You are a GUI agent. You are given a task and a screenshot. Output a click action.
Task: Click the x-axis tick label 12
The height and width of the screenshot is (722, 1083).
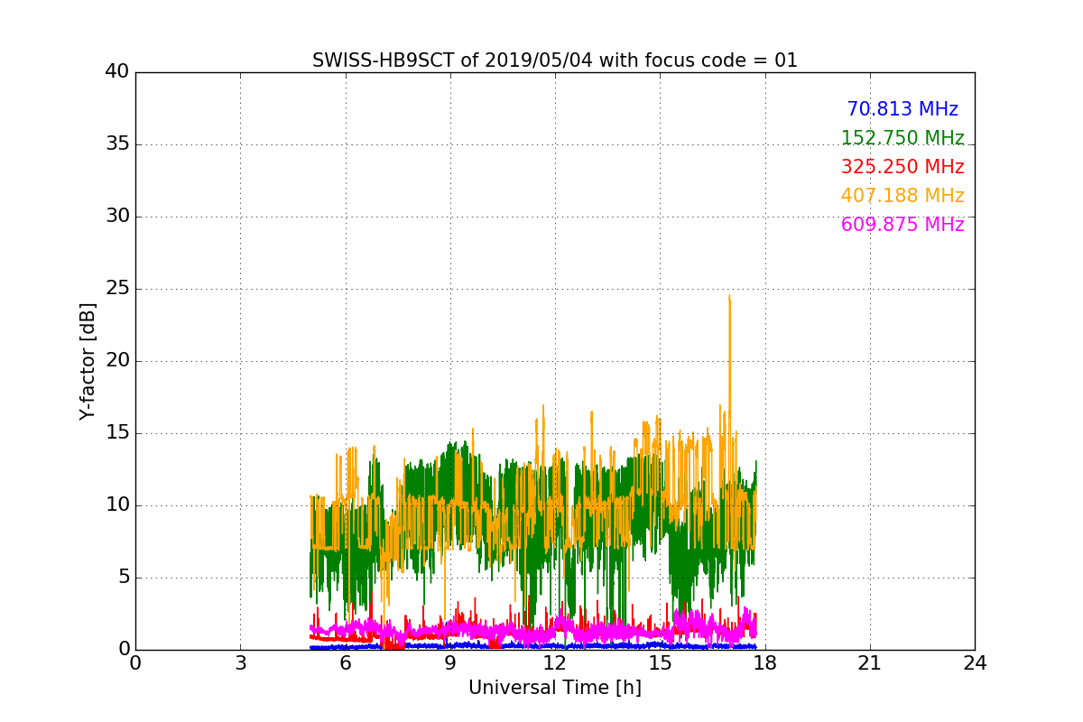(554, 663)
